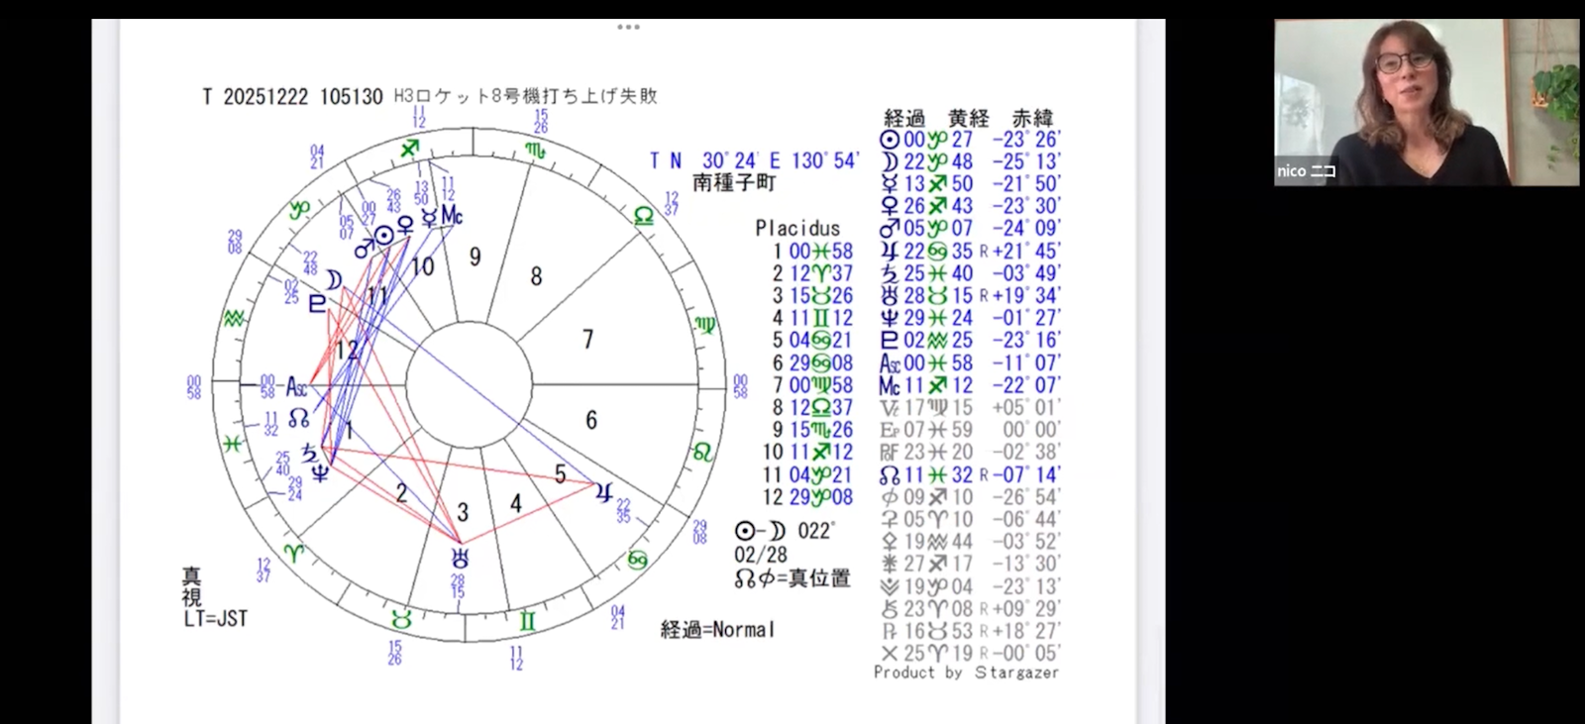Click the Jupiter symbol inside the chart wheel

click(603, 491)
